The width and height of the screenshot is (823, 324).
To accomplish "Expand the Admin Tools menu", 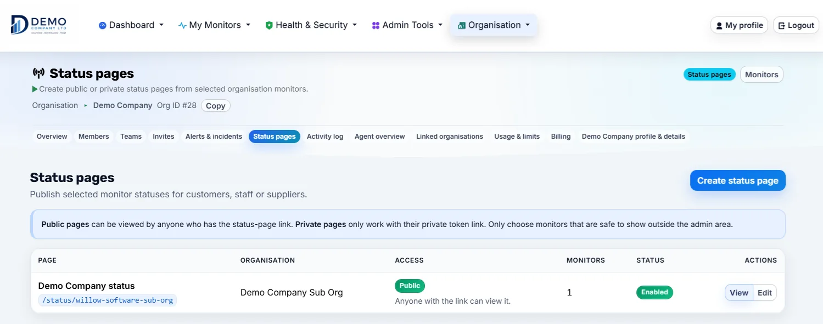I will click(x=407, y=25).
